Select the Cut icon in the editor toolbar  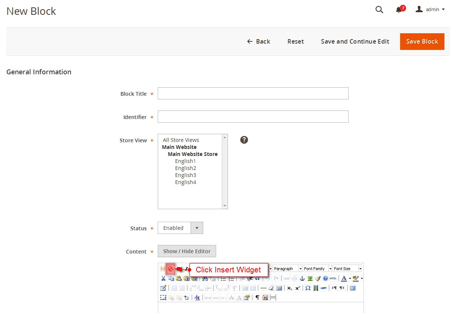point(163,278)
